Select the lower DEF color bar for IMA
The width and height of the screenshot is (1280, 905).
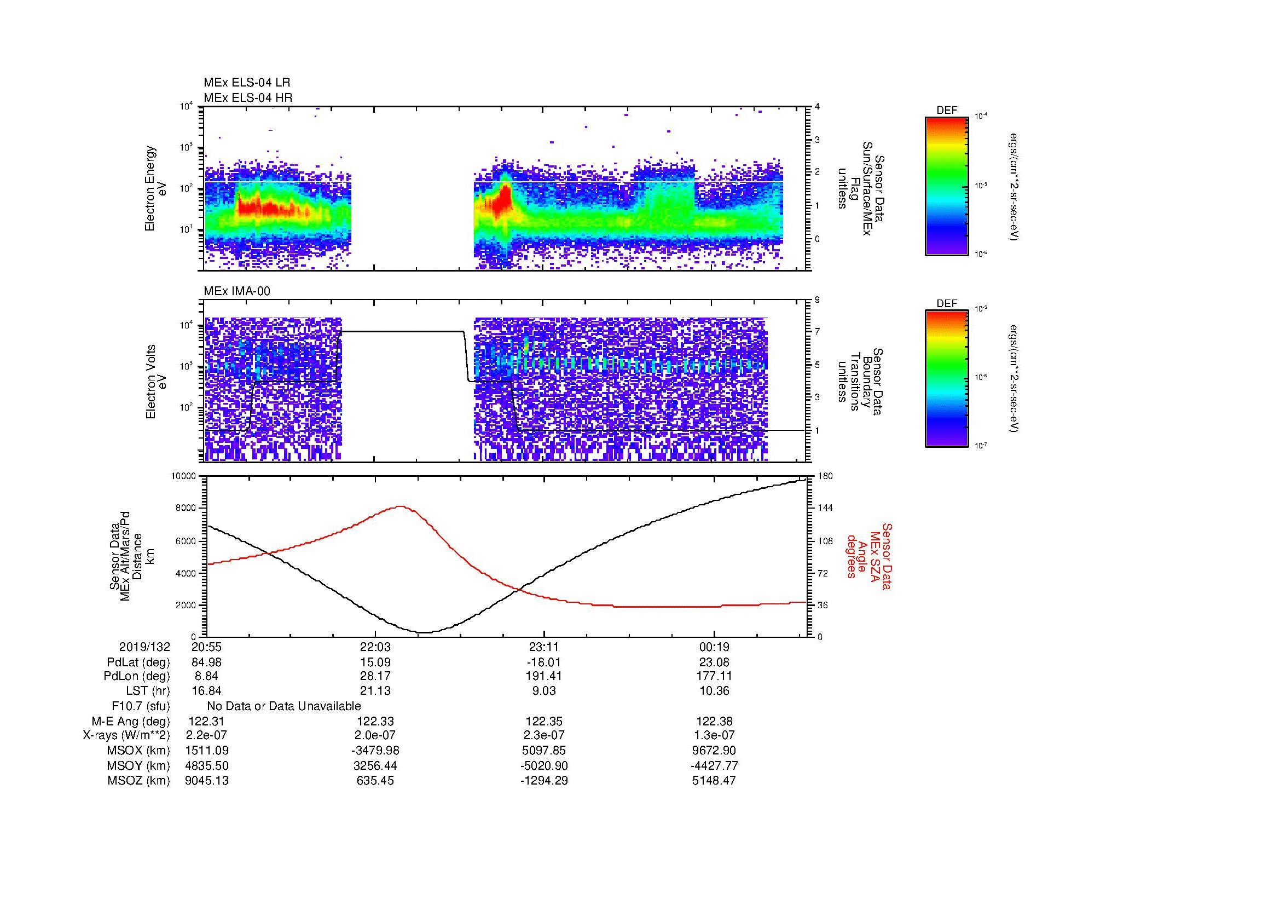[x=946, y=379]
